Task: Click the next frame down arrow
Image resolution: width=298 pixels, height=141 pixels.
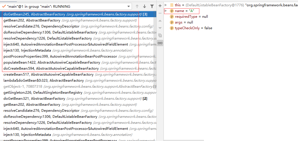Action: [144, 6]
